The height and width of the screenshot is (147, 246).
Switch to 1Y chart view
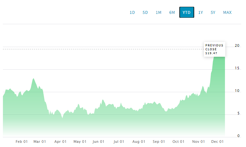(x=201, y=13)
